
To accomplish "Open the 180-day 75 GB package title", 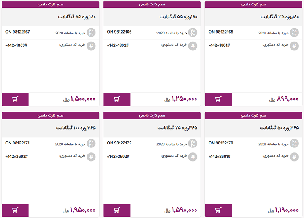I will pos(76,17).
